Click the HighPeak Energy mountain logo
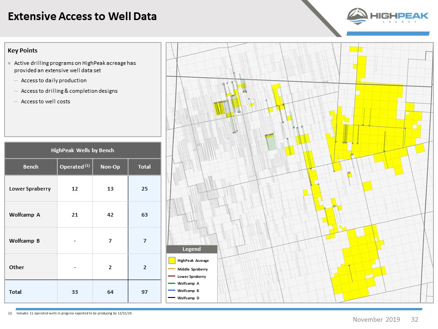 (x=357, y=16)
